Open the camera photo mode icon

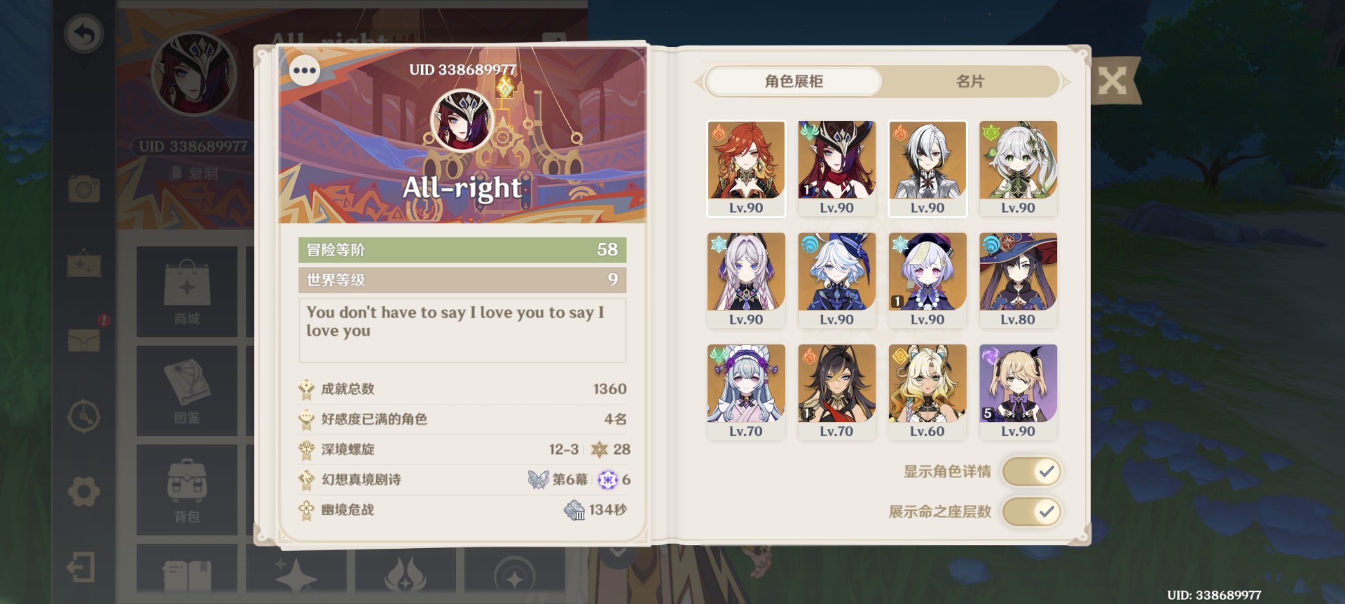coord(84,188)
